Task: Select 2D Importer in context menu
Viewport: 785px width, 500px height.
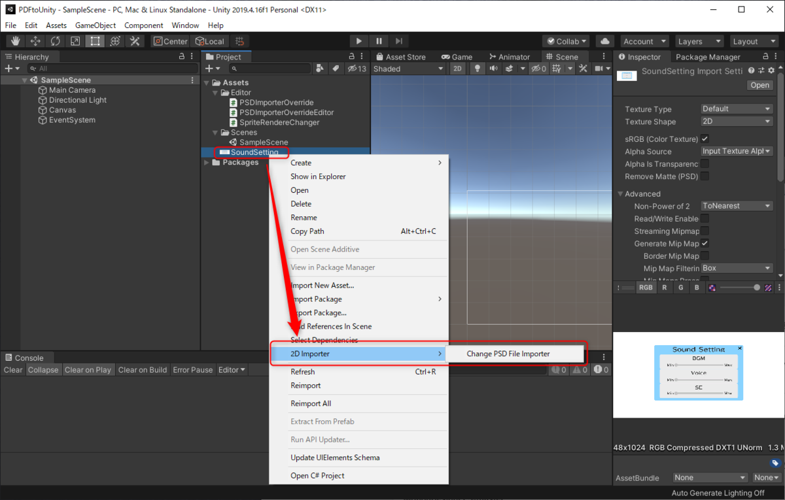Action: tap(358, 354)
